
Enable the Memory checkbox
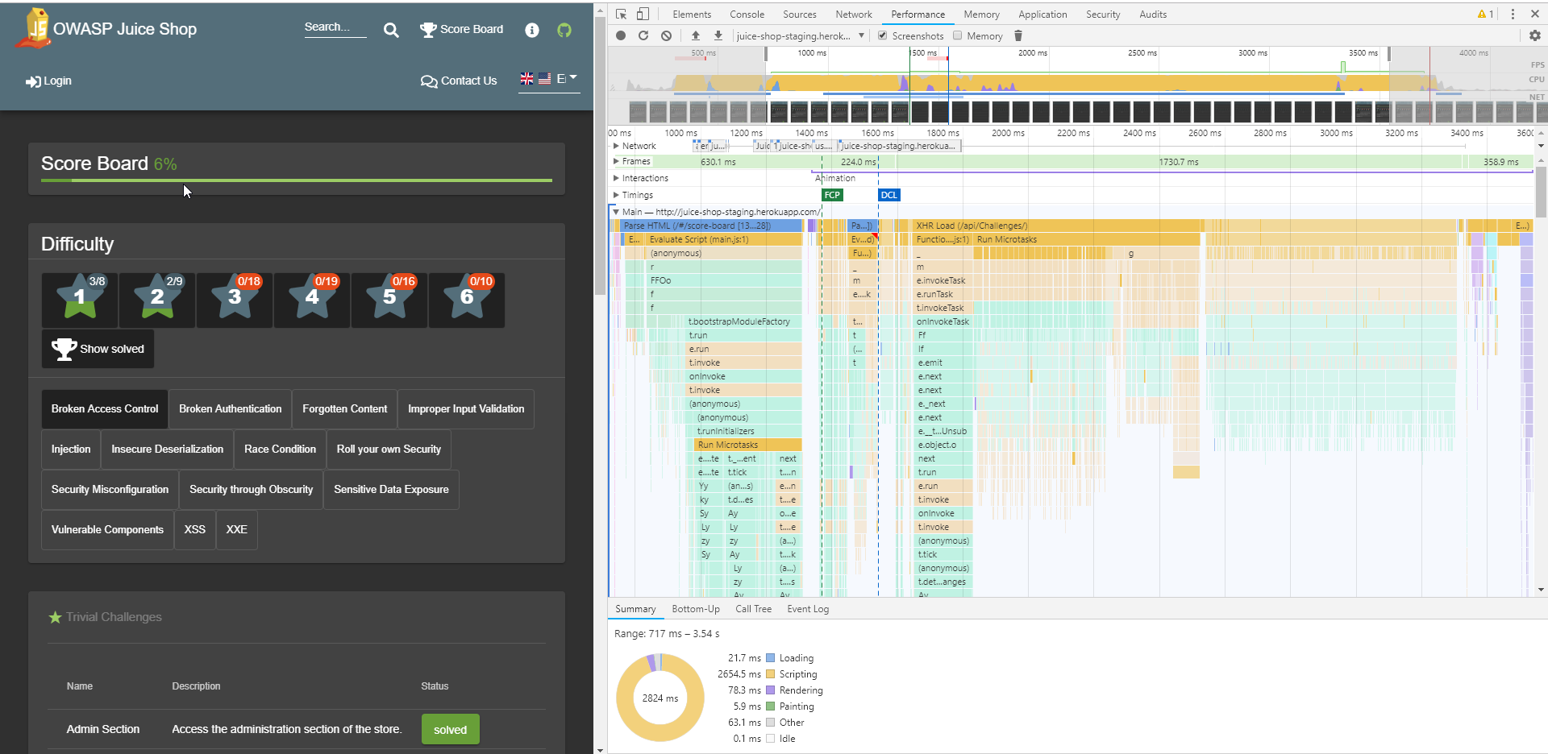[958, 35]
